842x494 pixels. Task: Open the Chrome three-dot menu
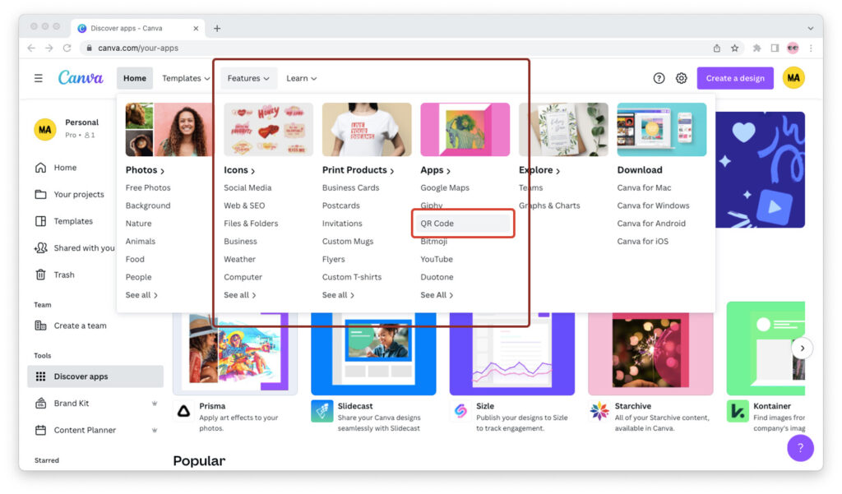811,48
